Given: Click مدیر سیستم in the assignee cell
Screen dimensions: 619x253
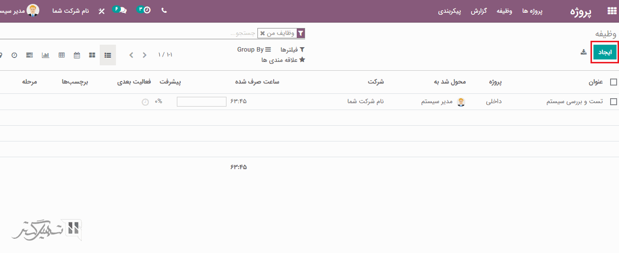Looking at the screenshot, I should pyautogui.click(x=437, y=102).
